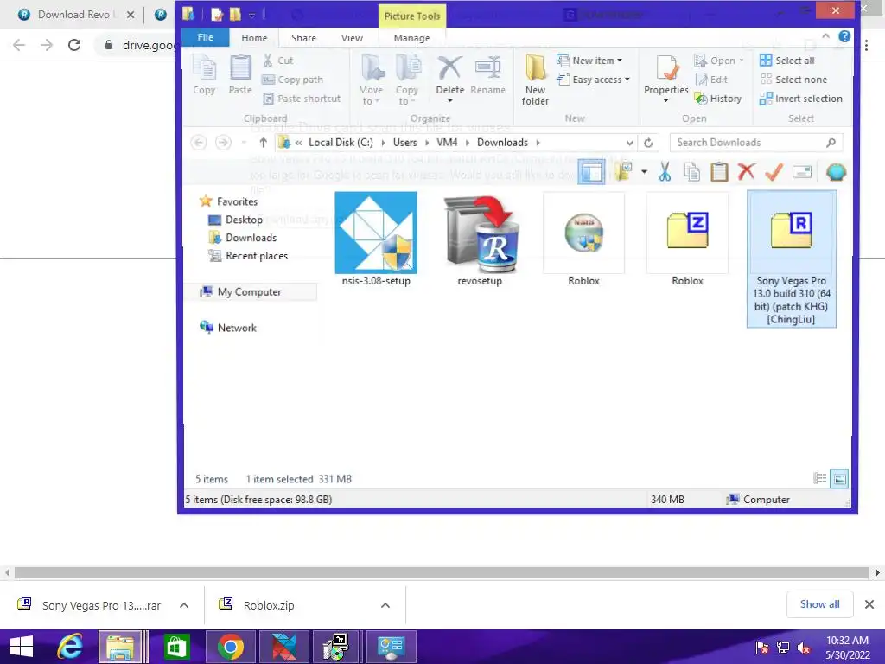Click the globe icon in lower toolbar
Screen dimensions: 885x664
pos(836,172)
